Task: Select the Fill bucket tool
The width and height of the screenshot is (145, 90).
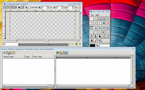Action: pos(96,36)
